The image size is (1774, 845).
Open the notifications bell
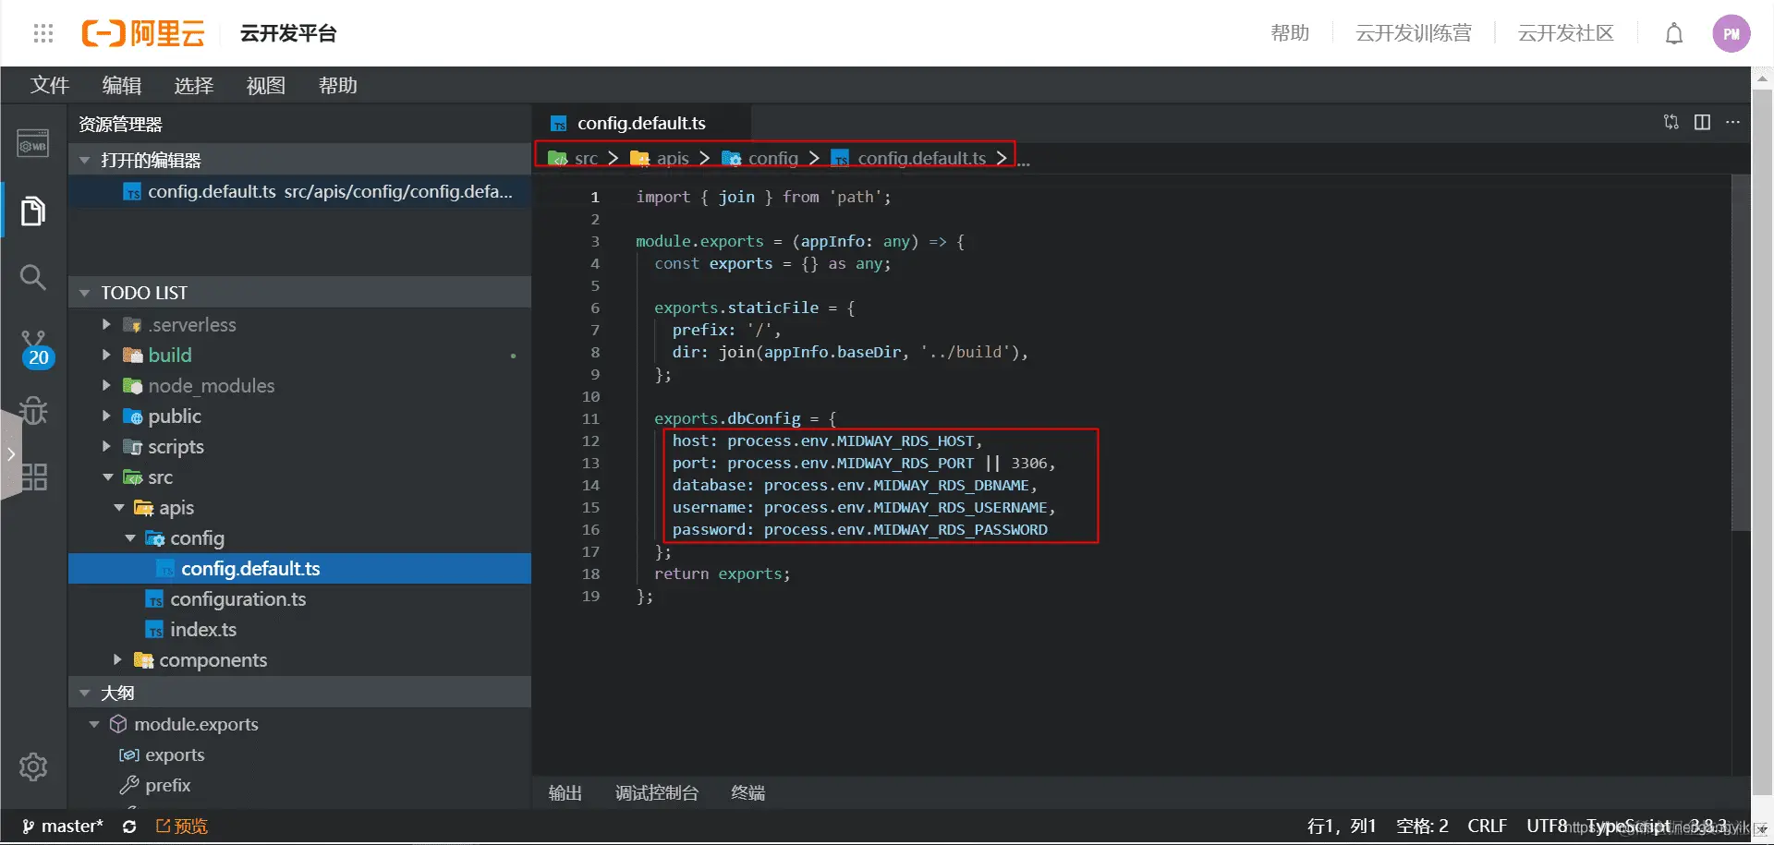1674,34
